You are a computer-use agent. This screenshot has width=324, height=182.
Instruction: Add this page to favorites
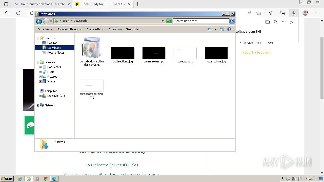[x=258, y=13]
